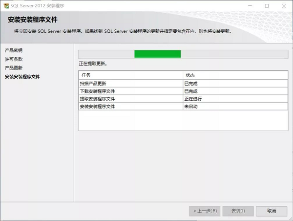Select the bold 安装安装程序文件 sidebar step

click(x=22, y=77)
